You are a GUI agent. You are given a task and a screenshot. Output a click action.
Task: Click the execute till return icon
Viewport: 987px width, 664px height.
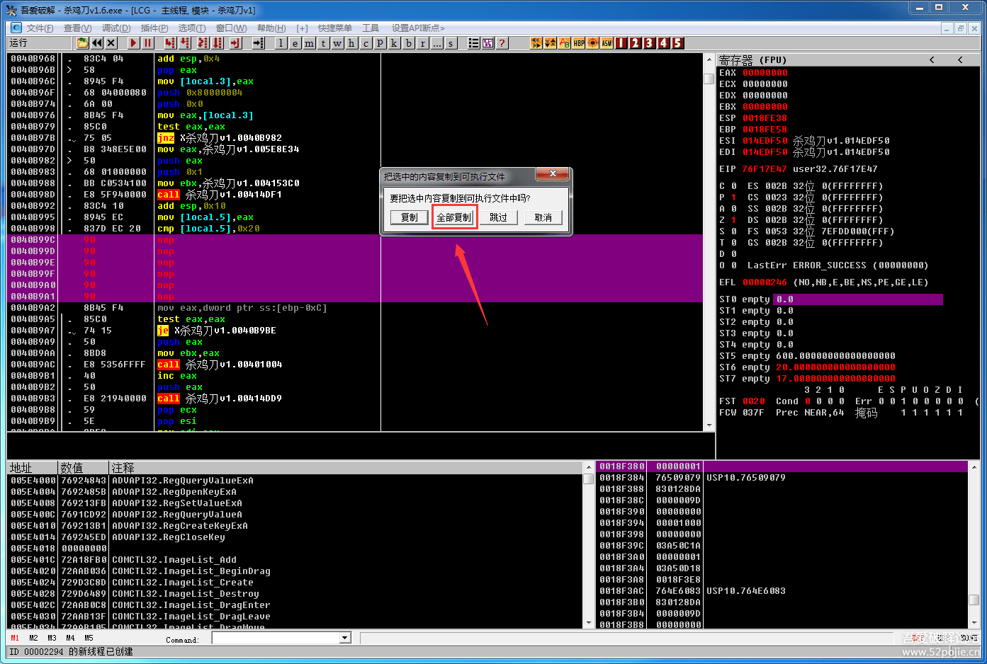tap(235, 43)
